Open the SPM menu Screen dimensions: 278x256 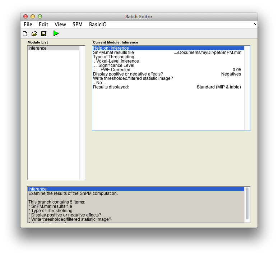(x=78, y=24)
